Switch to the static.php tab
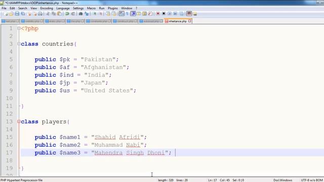The height and width of the screenshot is (182, 324). click(55, 21)
